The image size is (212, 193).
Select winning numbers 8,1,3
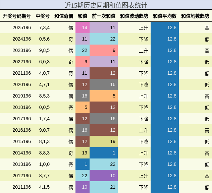click(x=44, y=141)
